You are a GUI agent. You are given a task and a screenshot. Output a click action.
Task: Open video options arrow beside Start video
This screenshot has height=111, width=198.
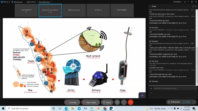[x=98, y=102]
